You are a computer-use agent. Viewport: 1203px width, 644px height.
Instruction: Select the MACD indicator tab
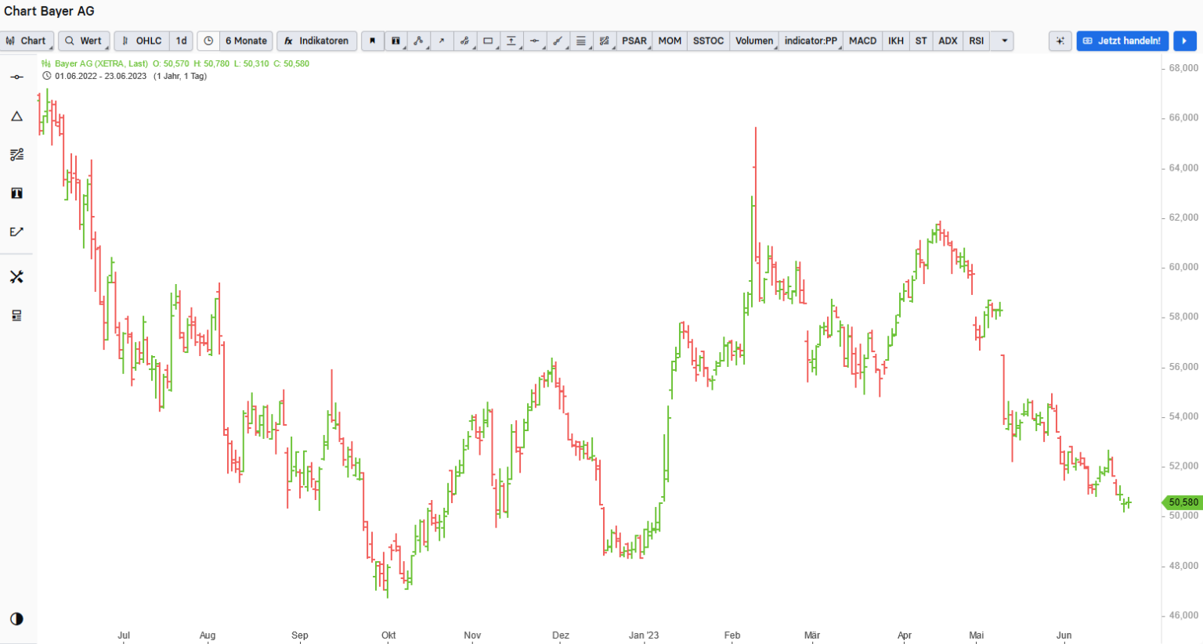pyautogui.click(x=862, y=41)
